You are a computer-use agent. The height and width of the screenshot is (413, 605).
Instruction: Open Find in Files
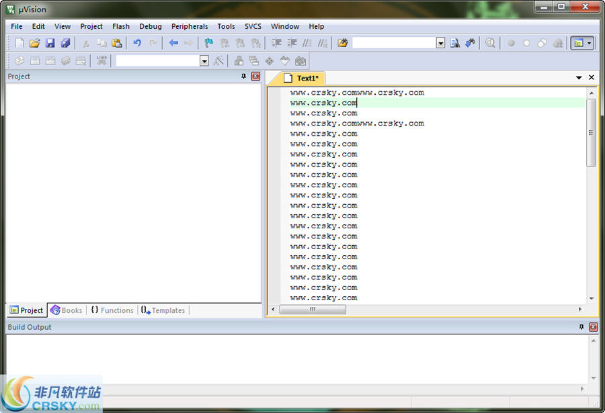tap(343, 43)
